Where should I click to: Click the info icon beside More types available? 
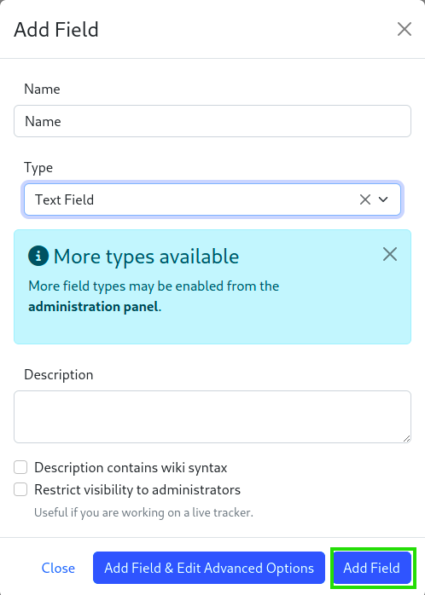click(38, 256)
